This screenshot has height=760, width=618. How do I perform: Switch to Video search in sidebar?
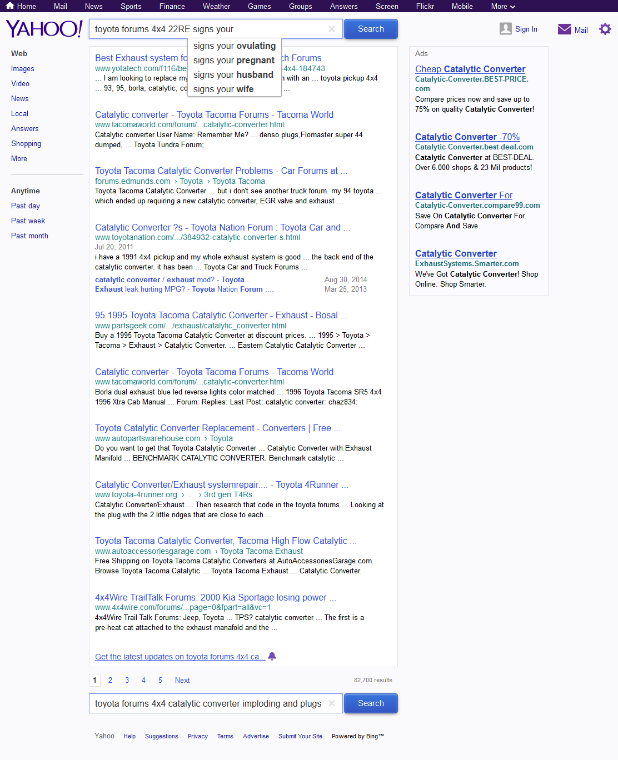coord(21,83)
